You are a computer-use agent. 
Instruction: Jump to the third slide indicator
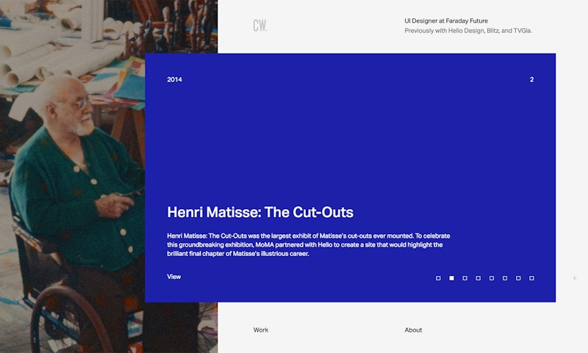pos(465,278)
